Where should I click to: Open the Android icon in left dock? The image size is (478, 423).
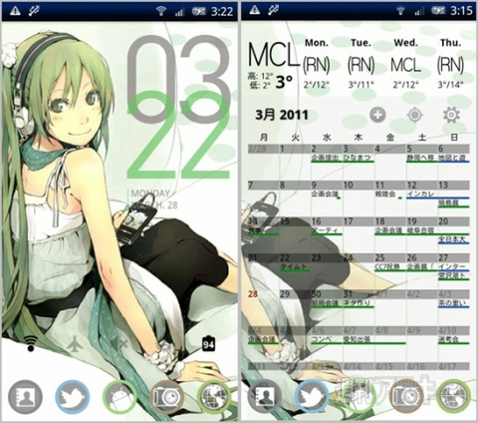click(x=119, y=397)
